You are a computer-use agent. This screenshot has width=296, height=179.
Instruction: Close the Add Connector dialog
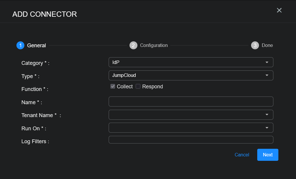(x=279, y=10)
